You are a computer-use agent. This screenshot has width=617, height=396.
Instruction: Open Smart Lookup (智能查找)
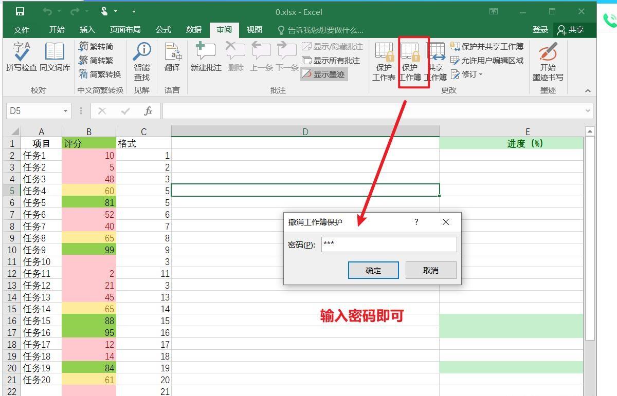point(142,62)
